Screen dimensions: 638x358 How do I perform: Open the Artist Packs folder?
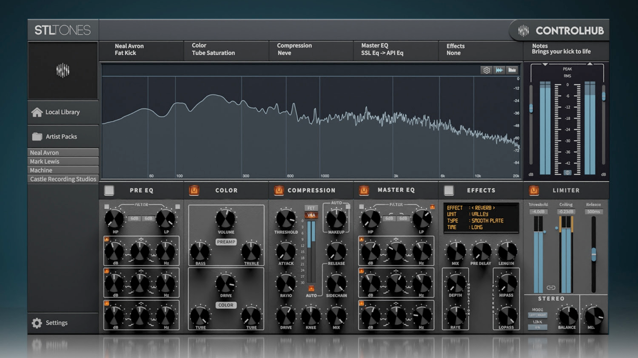point(63,136)
